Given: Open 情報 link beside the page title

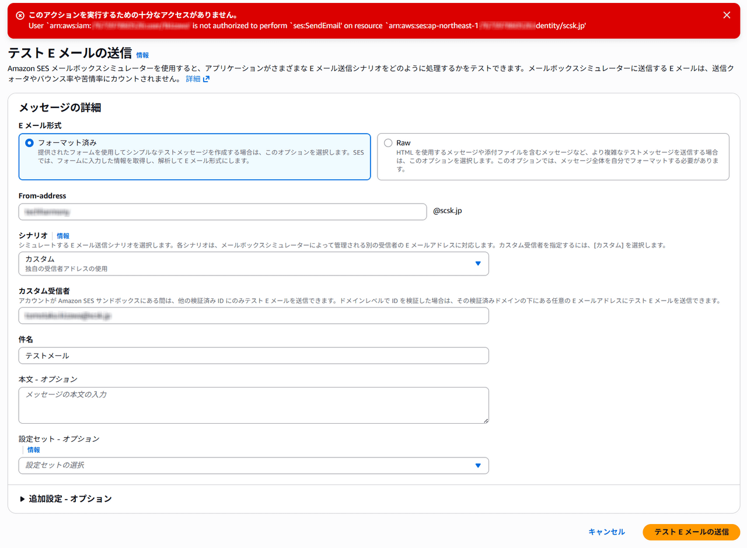Looking at the screenshot, I should point(142,55).
